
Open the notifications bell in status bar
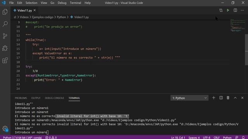click(x=243, y=137)
